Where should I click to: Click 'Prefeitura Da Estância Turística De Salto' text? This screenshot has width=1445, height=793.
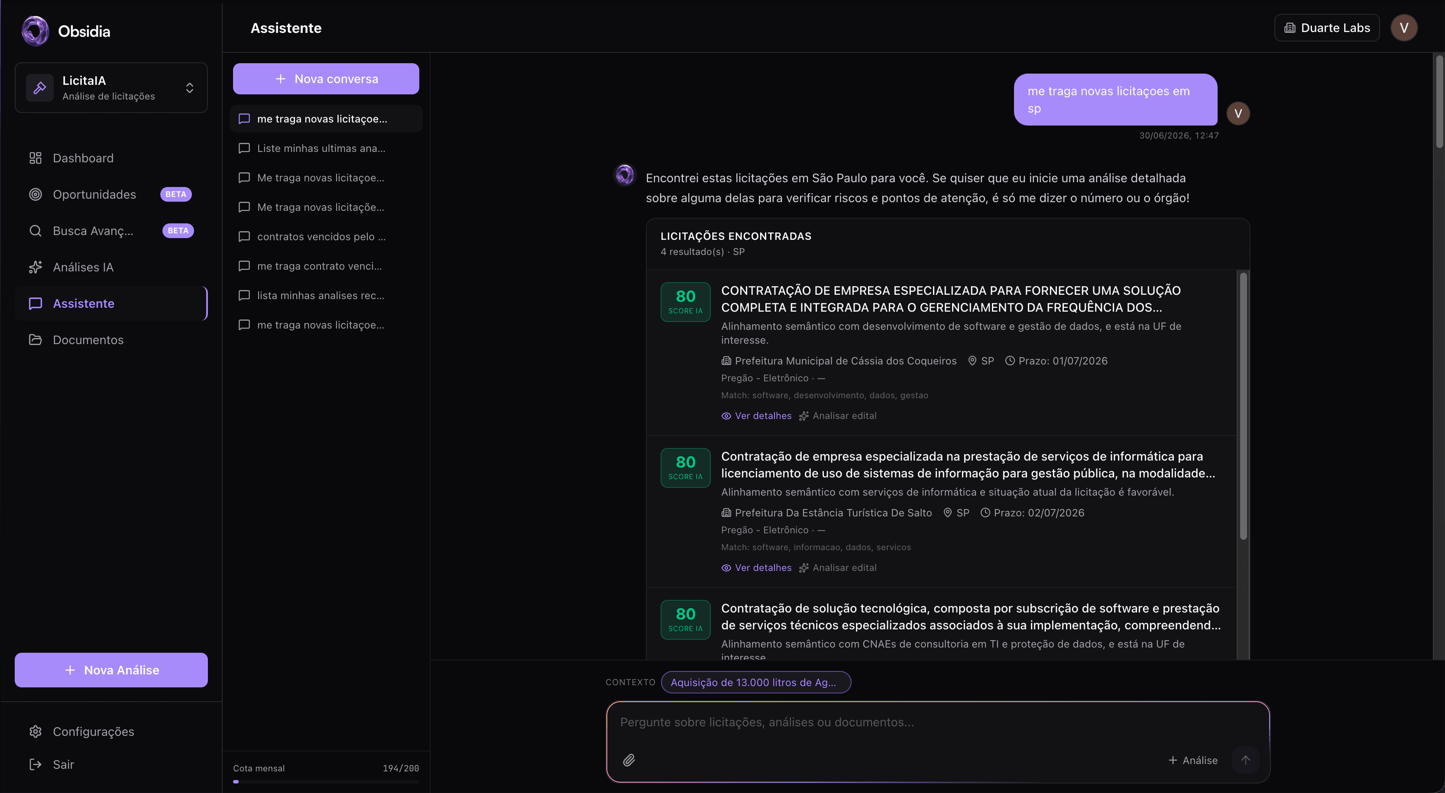[833, 513]
